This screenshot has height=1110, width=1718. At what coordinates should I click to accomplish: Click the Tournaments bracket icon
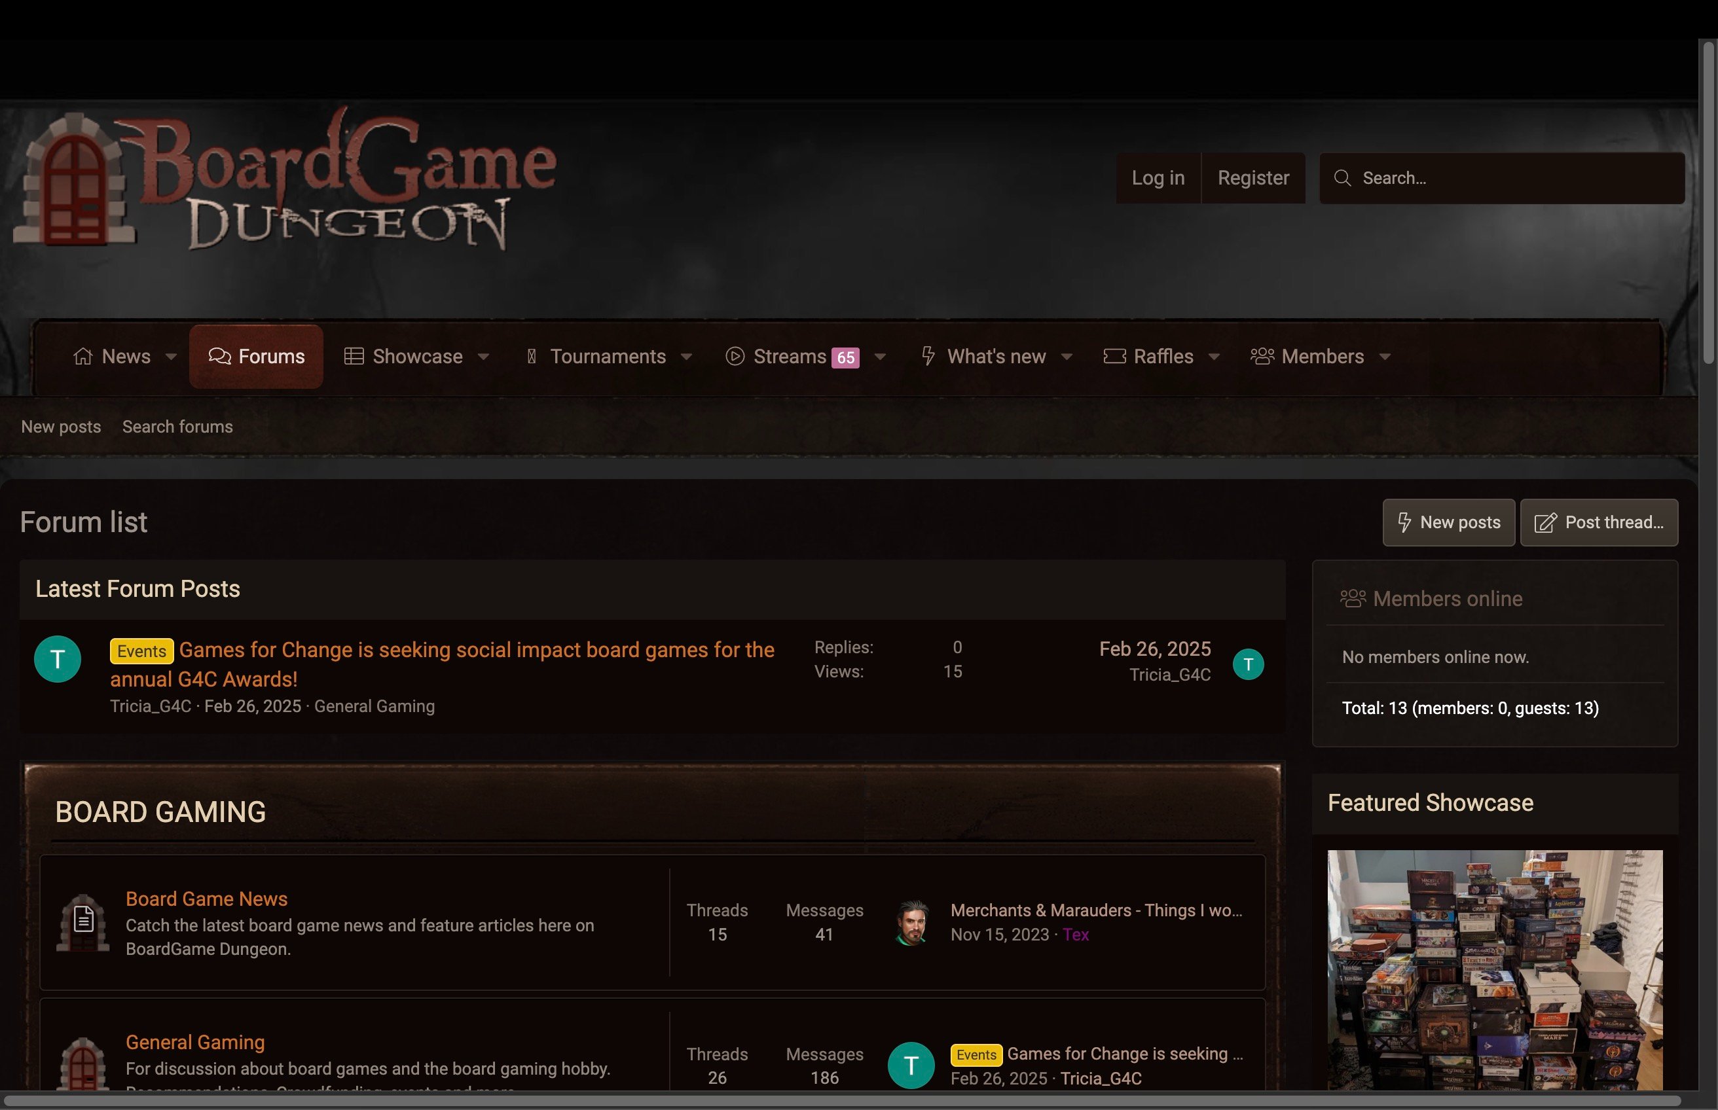coord(532,356)
